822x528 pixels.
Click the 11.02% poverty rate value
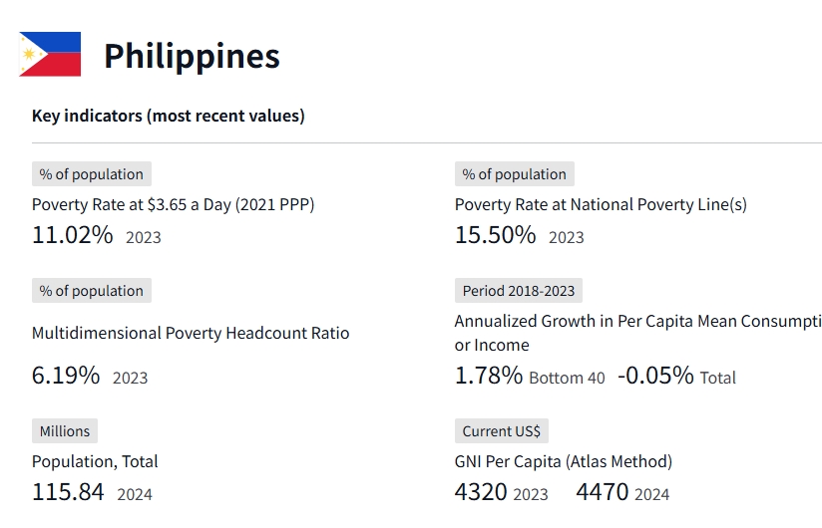pyautogui.click(x=73, y=235)
